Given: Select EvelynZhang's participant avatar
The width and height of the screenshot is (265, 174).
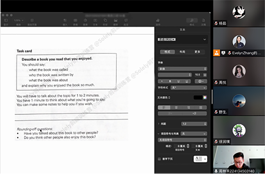Looking at the screenshot, I should [239, 42].
